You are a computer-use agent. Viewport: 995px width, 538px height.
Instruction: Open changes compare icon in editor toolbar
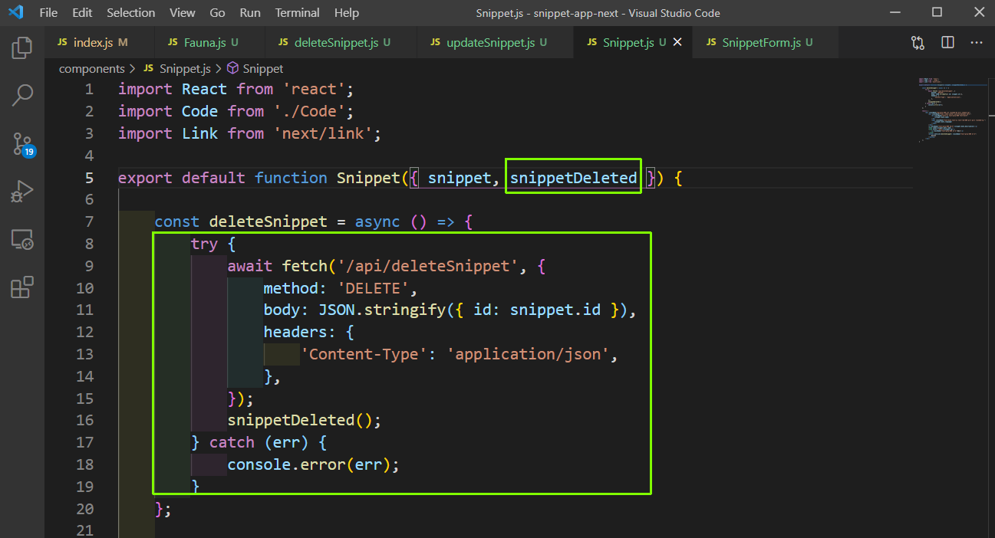[x=918, y=43]
